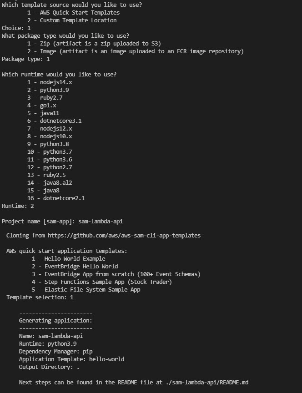This screenshot has width=302, height=393.
Task: Click the Zip package type line
Action: click(94, 44)
